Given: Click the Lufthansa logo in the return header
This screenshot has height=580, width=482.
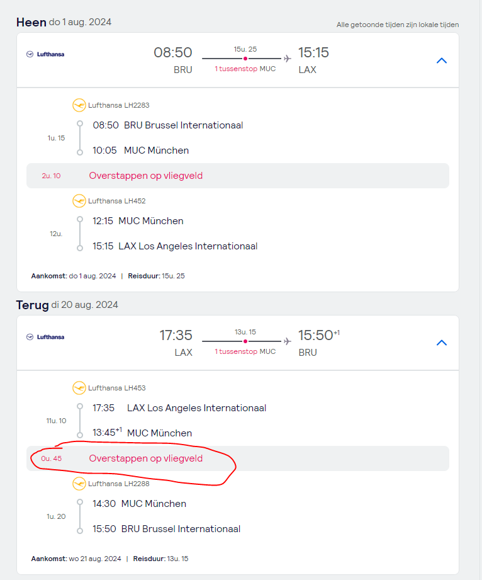Looking at the screenshot, I should [x=45, y=337].
